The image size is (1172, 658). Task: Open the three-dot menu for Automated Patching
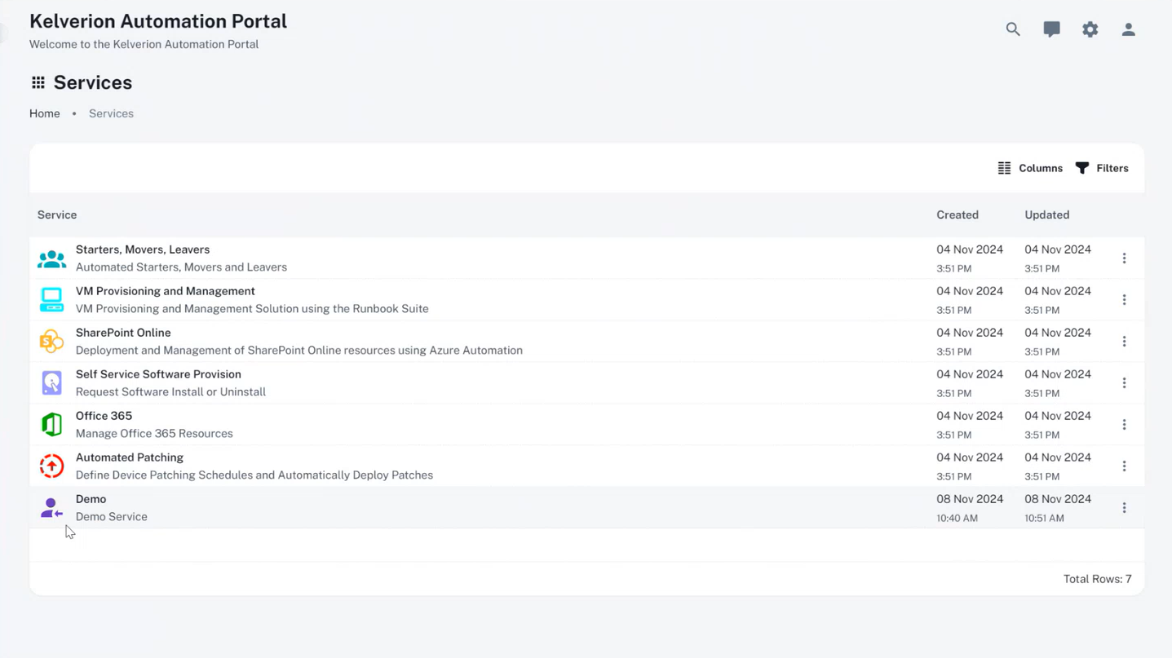point(1124,466)
